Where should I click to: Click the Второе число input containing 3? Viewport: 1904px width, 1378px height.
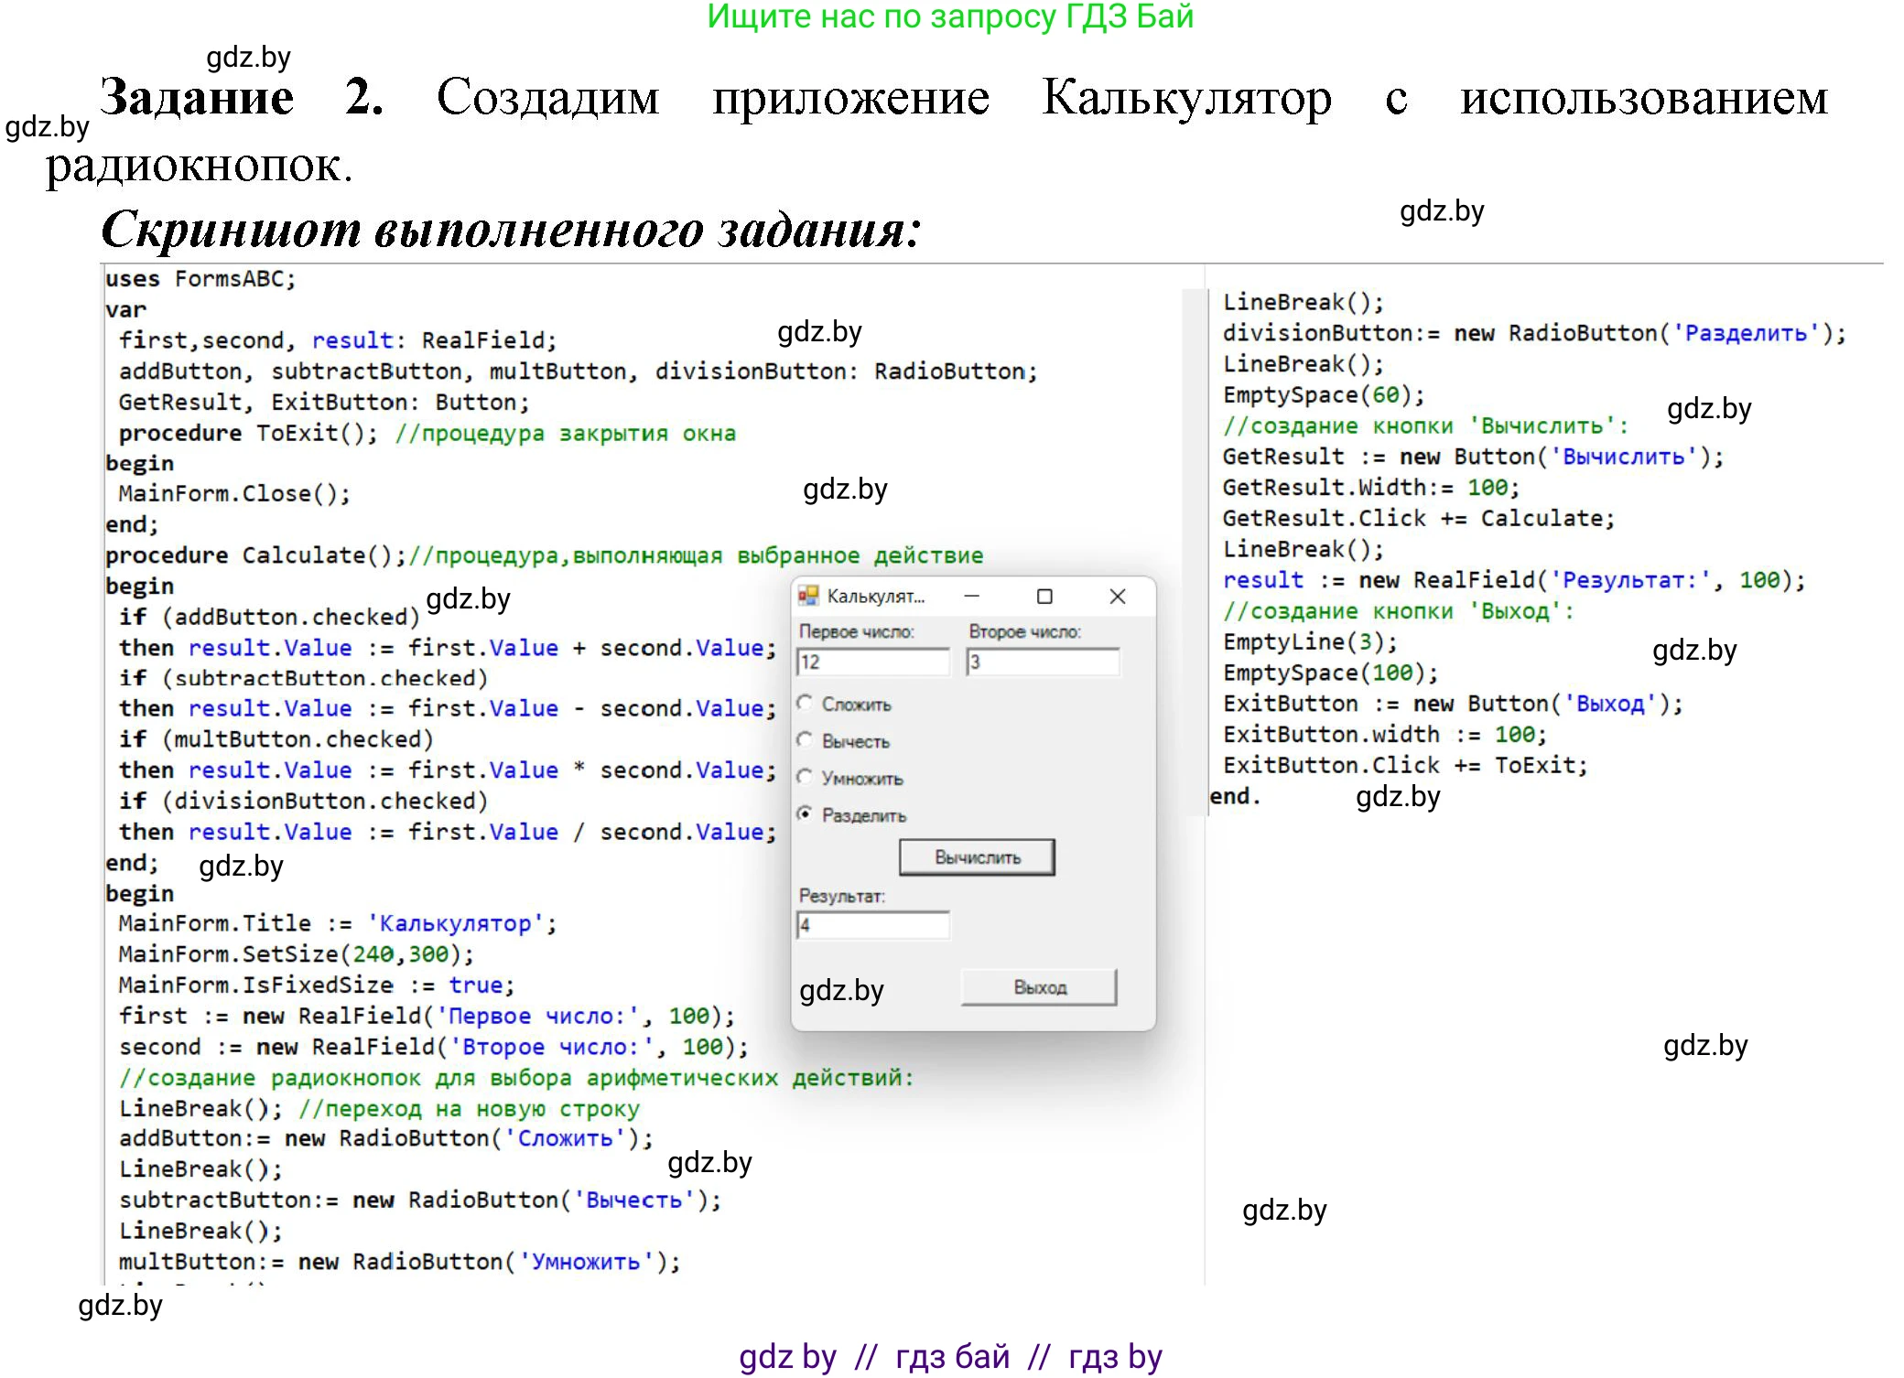(x=1042, y=662)
